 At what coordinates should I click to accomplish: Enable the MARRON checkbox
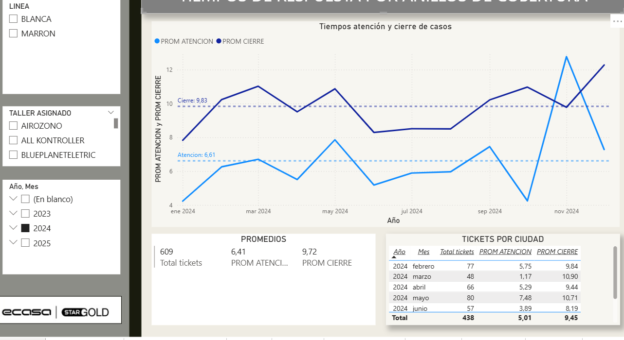[x=13, y=34]
